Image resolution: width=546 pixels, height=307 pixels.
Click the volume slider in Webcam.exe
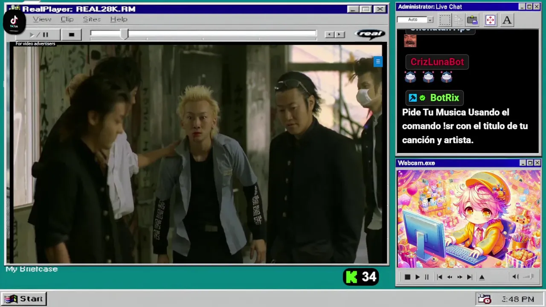pos(529,277)
